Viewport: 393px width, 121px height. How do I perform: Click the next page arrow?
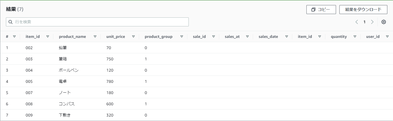[372, 22]
